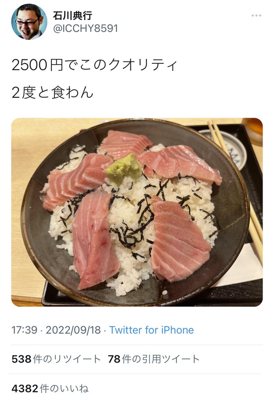Tap the wasabi in the photo

point(123,169)
